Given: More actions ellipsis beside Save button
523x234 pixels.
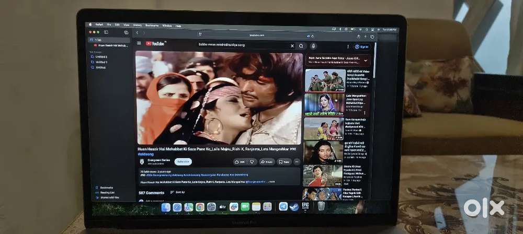Looking at the screenshot, I should 297,162.
